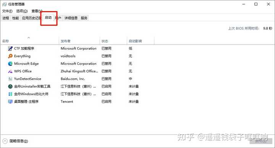Image resolution: width=275 pixels, height=148 pixels.
Task: Click the 中 impact value for YunDetectService
Action: (x=130, y=79)
